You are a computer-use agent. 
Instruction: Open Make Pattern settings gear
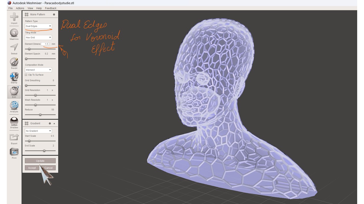click(x=54, y=14)
